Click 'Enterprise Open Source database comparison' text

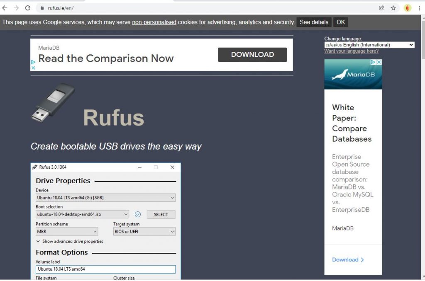pyautogui.click(x=352, y=183)
